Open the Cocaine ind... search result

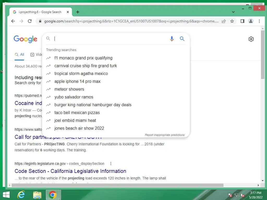[x=28, y=103]
